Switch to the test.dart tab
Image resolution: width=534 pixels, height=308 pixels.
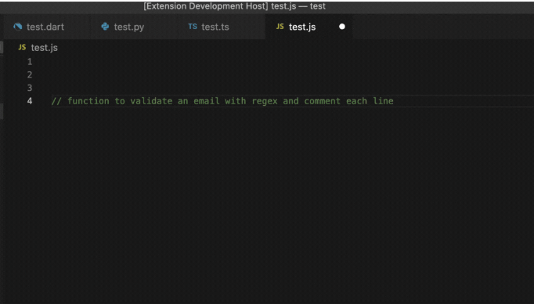click(x=45, y=27)
